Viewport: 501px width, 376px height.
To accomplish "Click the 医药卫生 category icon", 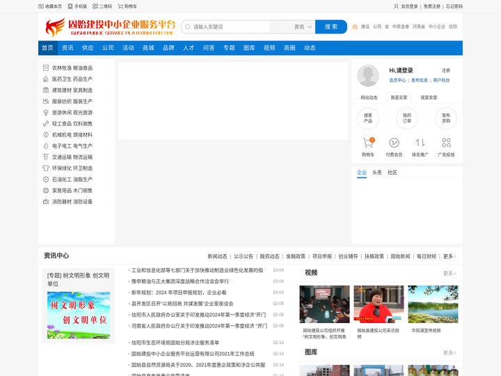I will pyautogui.click(x=46, y=79).
